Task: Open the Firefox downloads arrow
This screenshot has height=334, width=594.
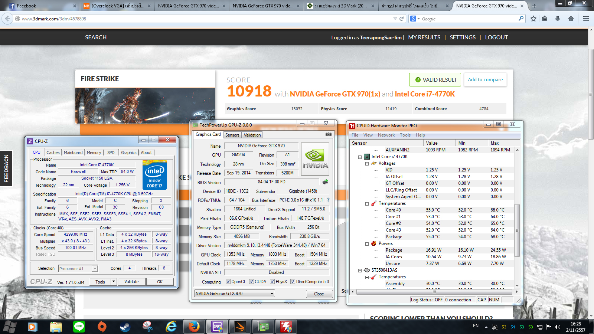Action: click(x=558, y=19)
